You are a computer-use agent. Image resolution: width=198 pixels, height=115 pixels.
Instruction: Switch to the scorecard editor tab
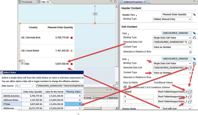click(x=28, y=2)
